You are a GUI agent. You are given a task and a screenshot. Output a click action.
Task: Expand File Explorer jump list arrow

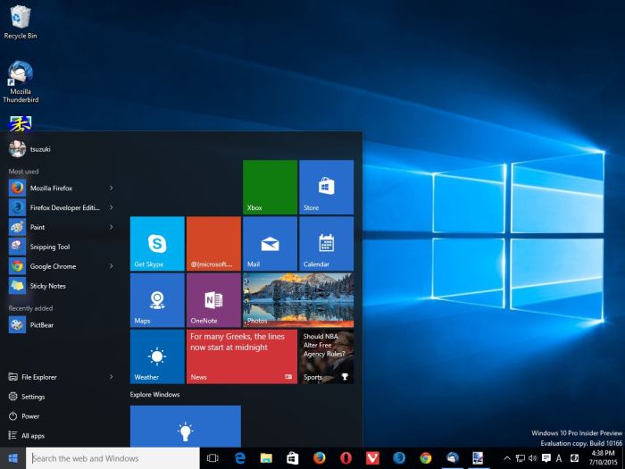111,377
